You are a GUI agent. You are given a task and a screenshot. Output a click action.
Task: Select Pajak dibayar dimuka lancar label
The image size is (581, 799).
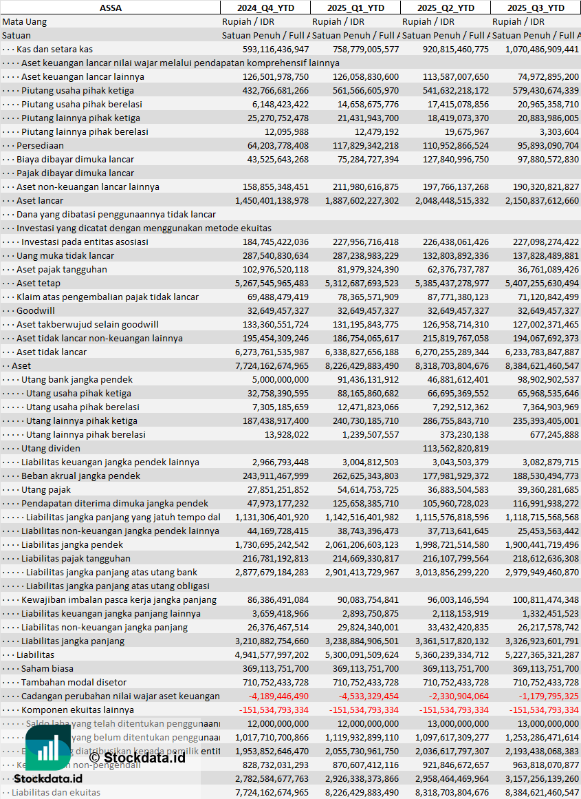click(76, 173)
